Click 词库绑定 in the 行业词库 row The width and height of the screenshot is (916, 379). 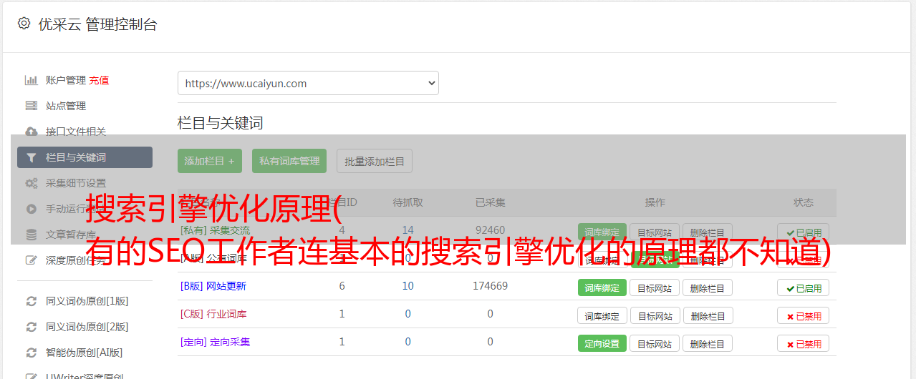point(602,315)
